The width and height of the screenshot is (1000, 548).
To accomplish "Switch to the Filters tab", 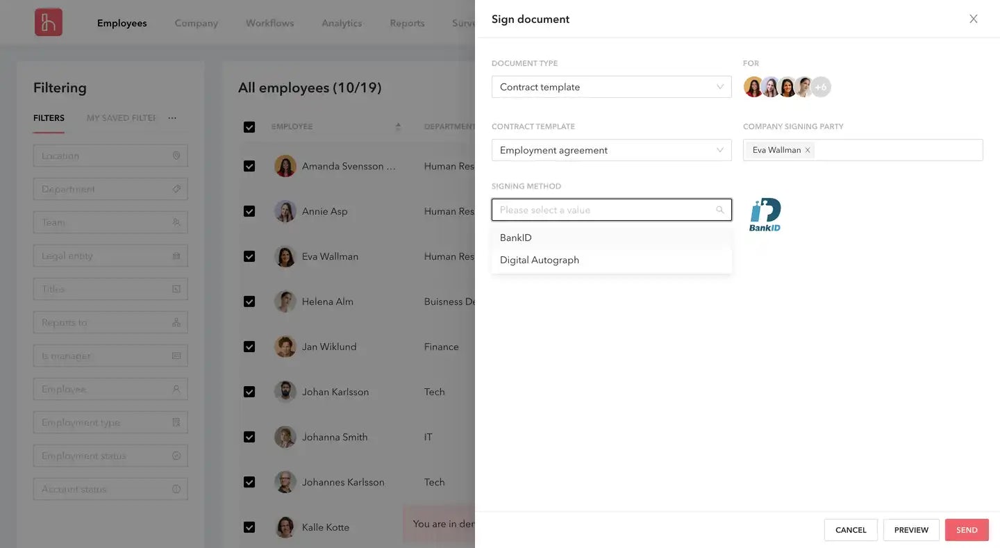I will click(49, 118).
